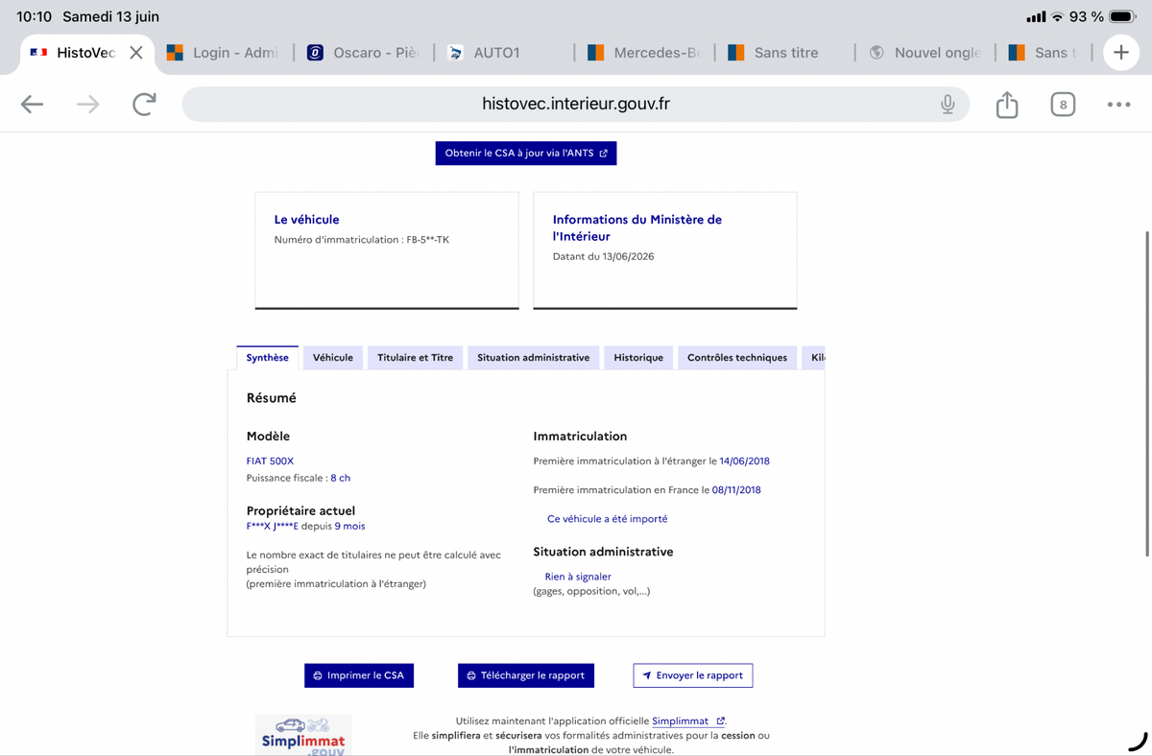Open the Historique tab

(x=638, y=358)
